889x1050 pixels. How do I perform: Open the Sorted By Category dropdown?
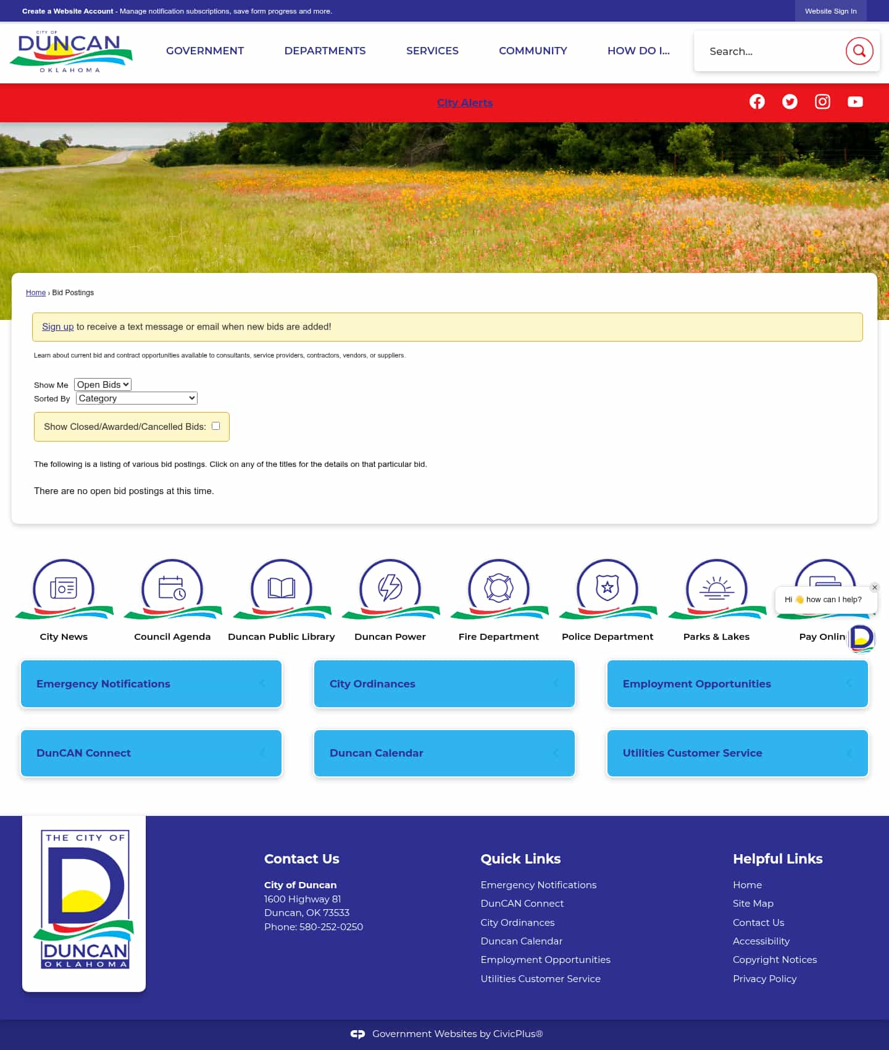[x=136, y=398]
